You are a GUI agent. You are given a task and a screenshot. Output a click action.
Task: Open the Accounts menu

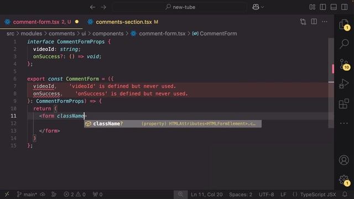point(344,160)
